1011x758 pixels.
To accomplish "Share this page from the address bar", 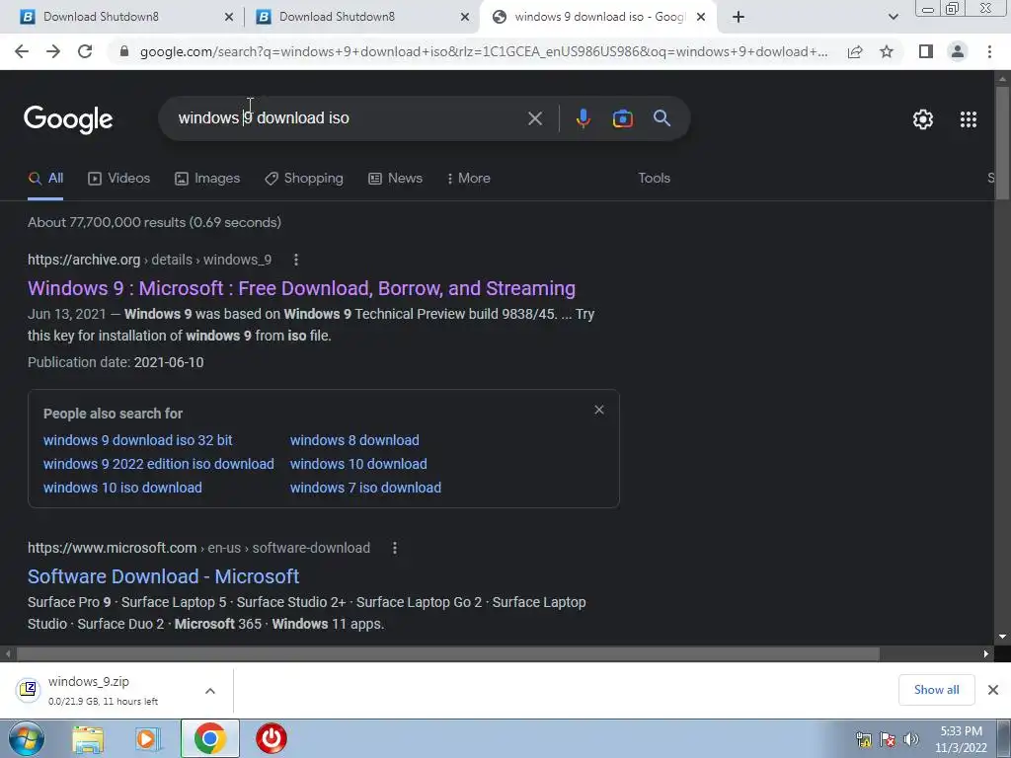I will 855,51.
